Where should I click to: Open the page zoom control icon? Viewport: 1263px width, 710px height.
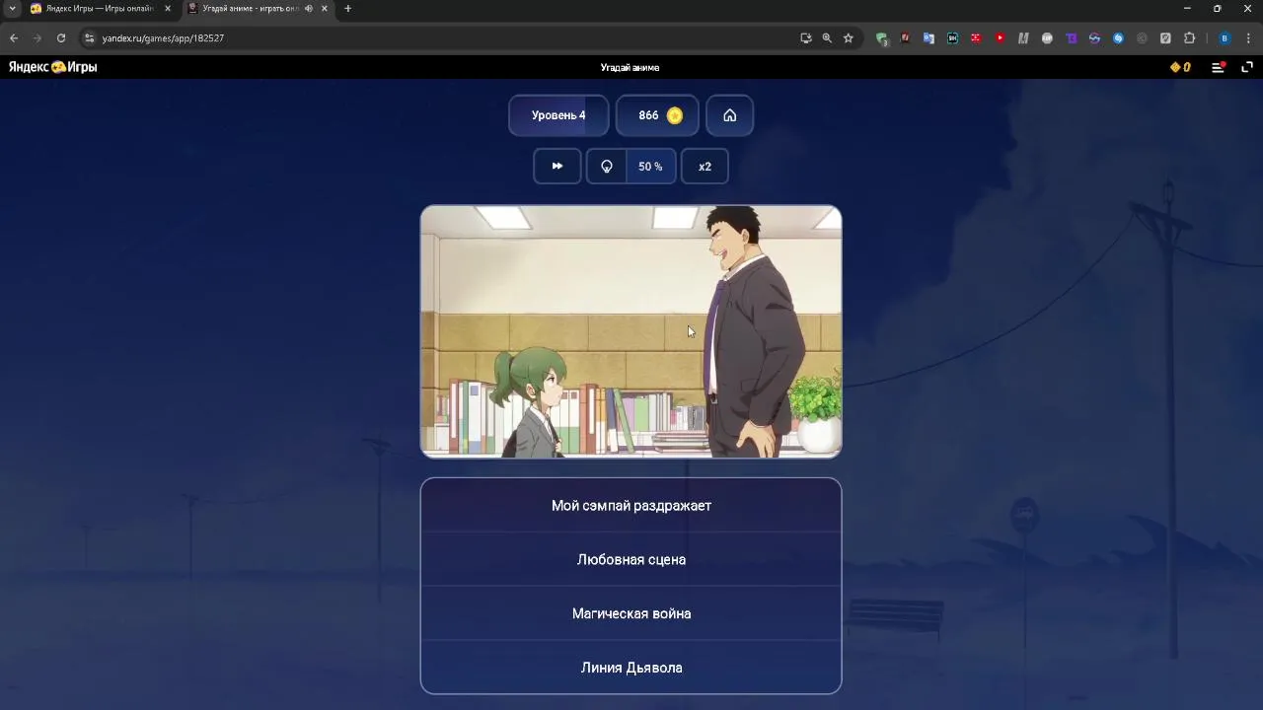pos(827,38)
